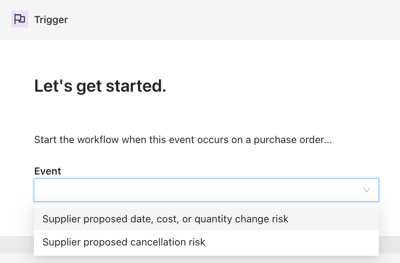Toggle Event list with the down arrow

[366, 190]
